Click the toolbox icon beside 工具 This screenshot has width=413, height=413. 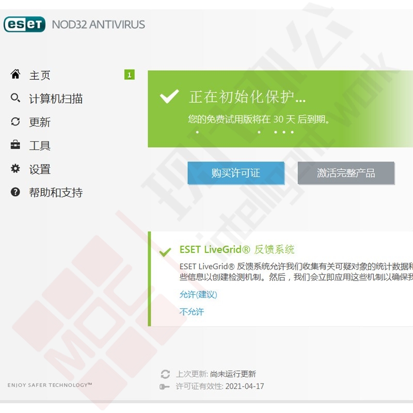tap(15, 145)
